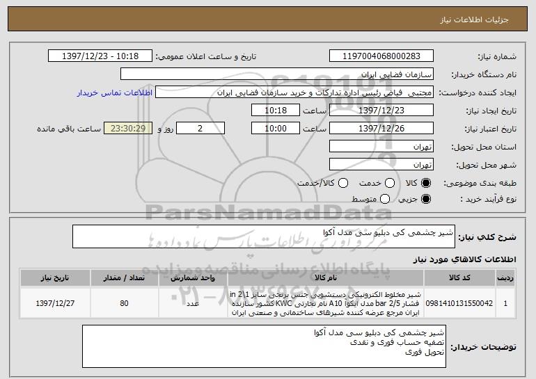Click the row number cell 1
The height and width of the screenshot is (379, 536).
pos(505,303)
